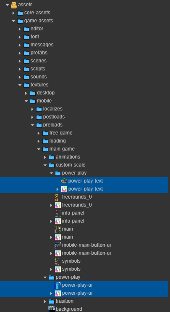Expand the animations folder arrow
Screen dimensions: 170x312
45,157
